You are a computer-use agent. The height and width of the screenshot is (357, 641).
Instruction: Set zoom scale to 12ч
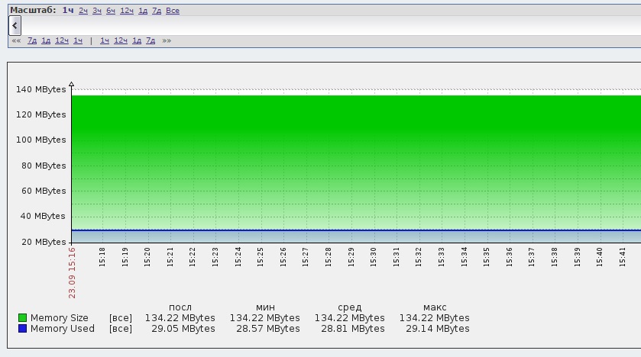tap(127, 11)
